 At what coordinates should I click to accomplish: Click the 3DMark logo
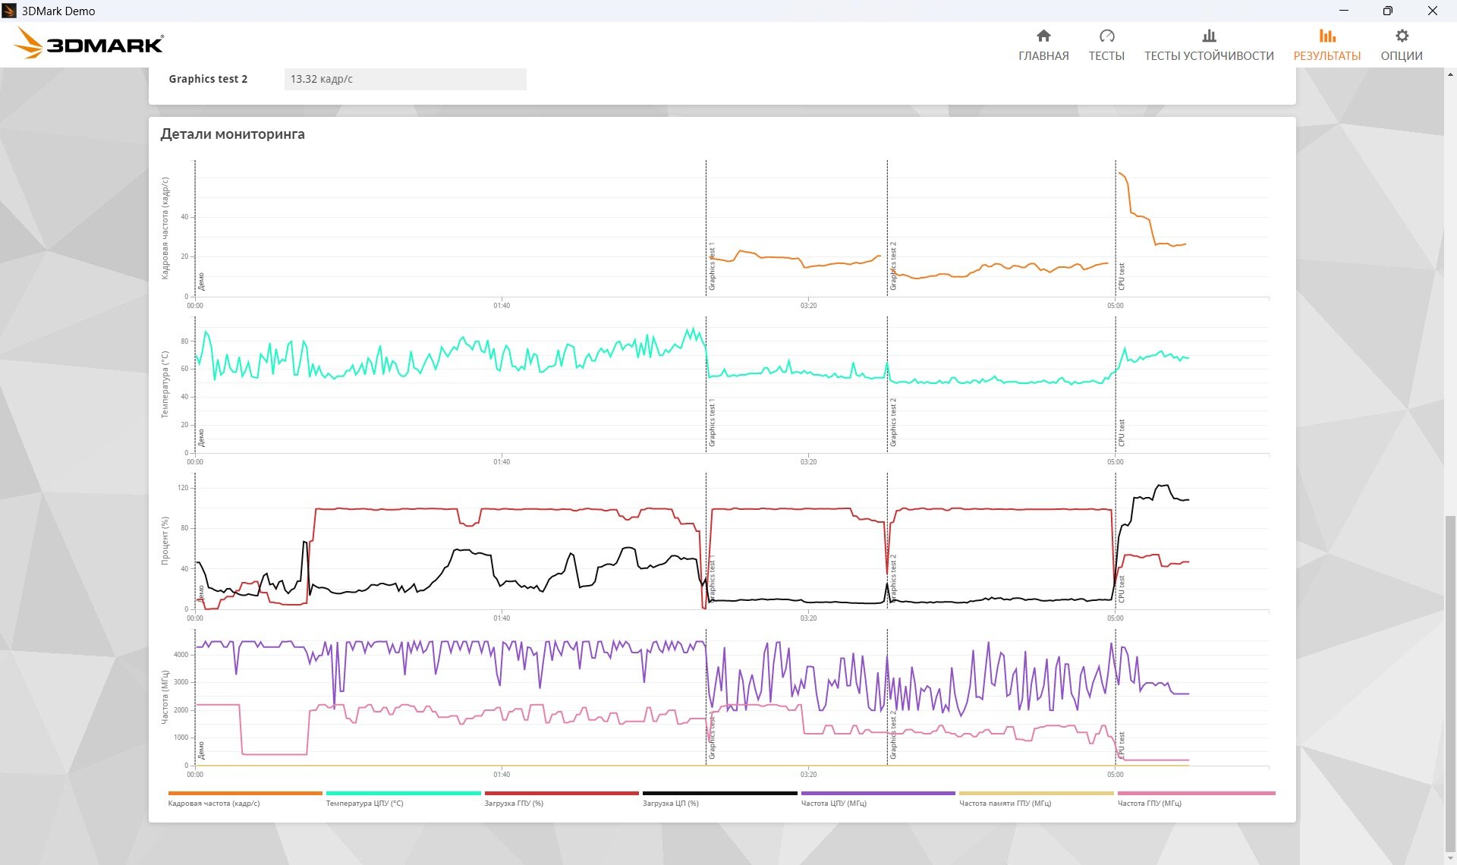tap(90, 44)
